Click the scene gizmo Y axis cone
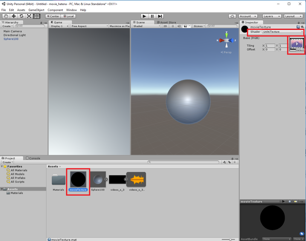The width and height of the screenshot is (306, 241). pyautogui.click(x=227, y=35)
